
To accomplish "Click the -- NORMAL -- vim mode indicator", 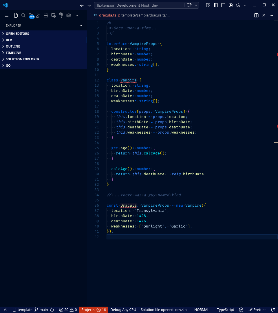I will [202, 310].
